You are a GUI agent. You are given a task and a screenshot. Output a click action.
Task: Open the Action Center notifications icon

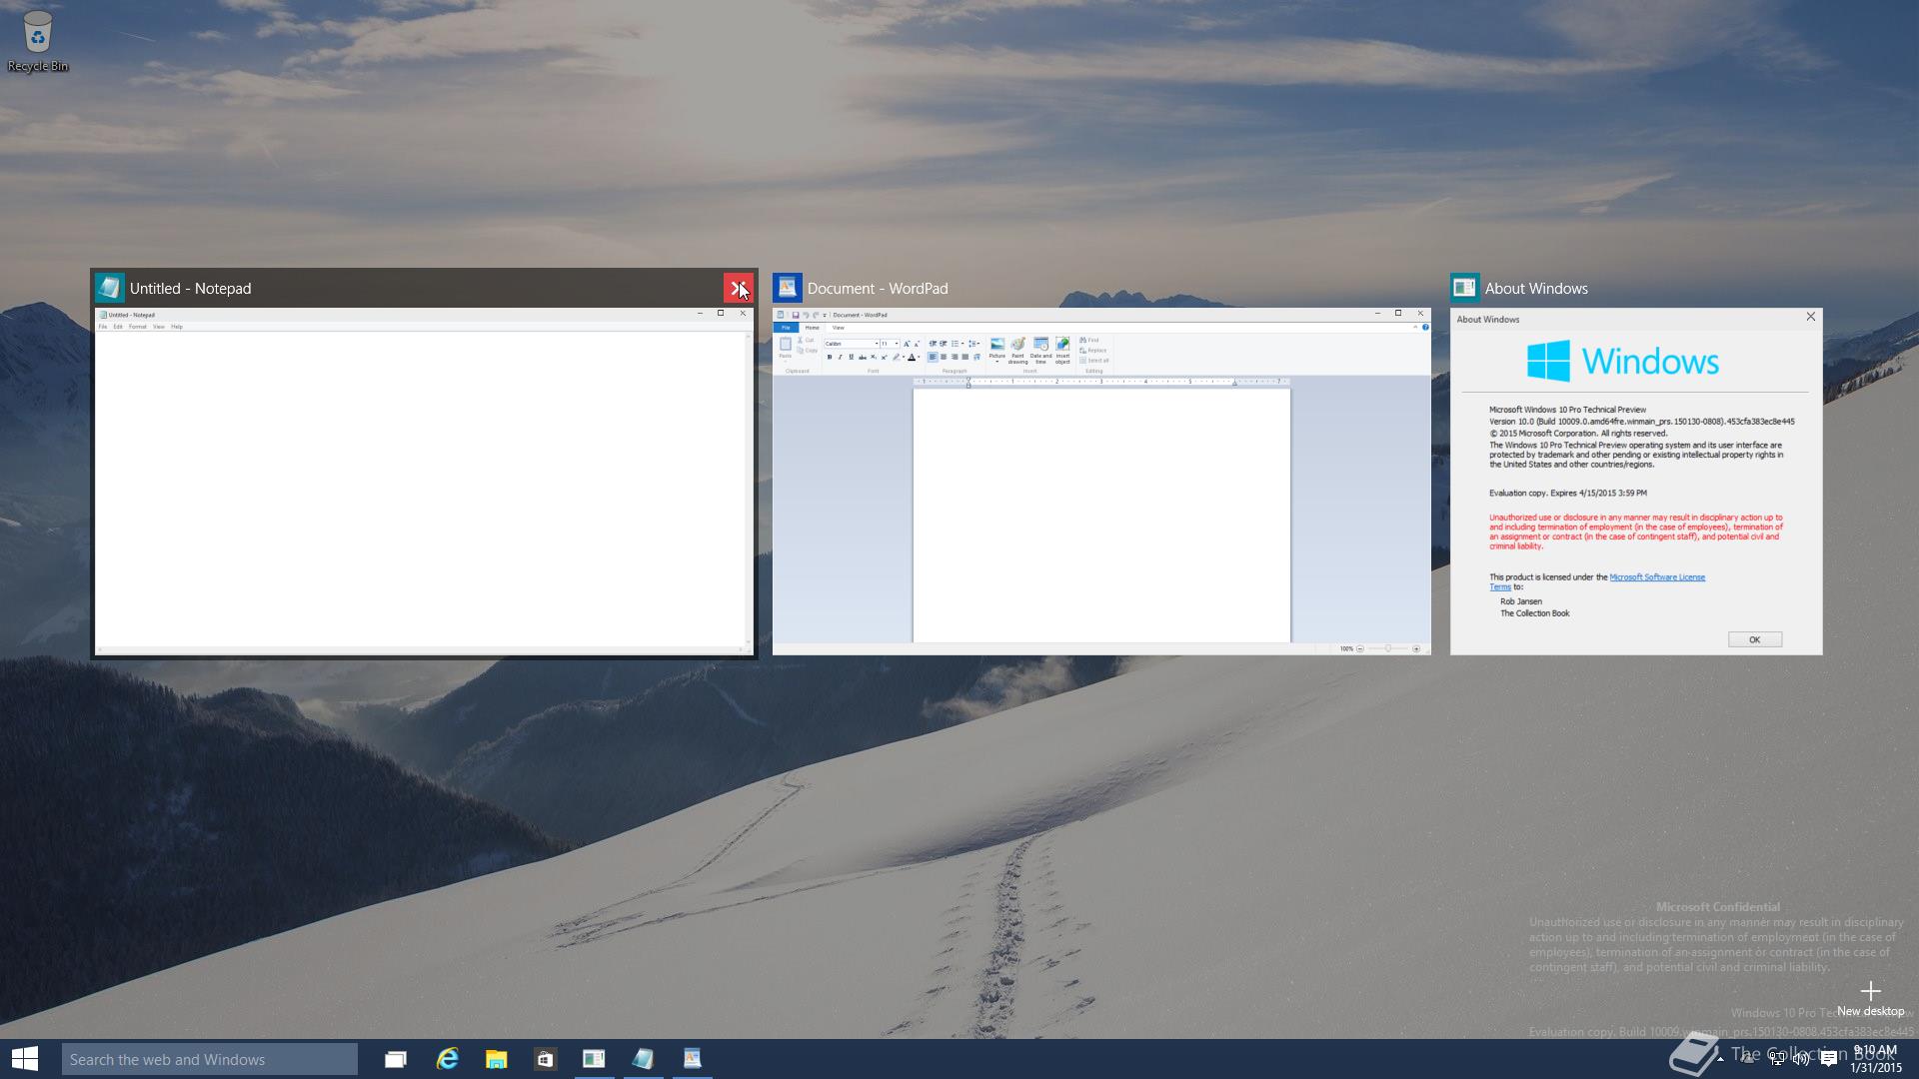pyautogui.click(x=1829, y=1059)
